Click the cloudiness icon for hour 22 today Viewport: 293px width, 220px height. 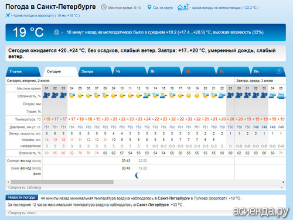click(222, 95)
